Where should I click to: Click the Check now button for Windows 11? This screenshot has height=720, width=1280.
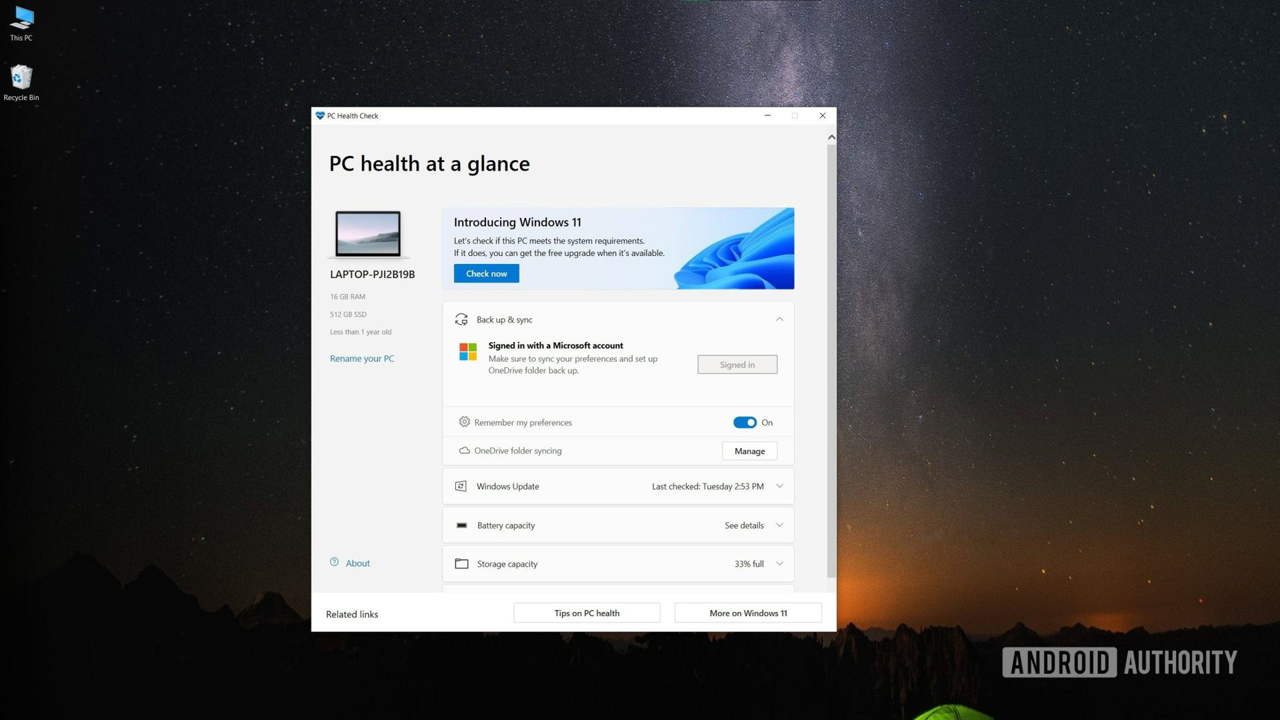(486, 273)
